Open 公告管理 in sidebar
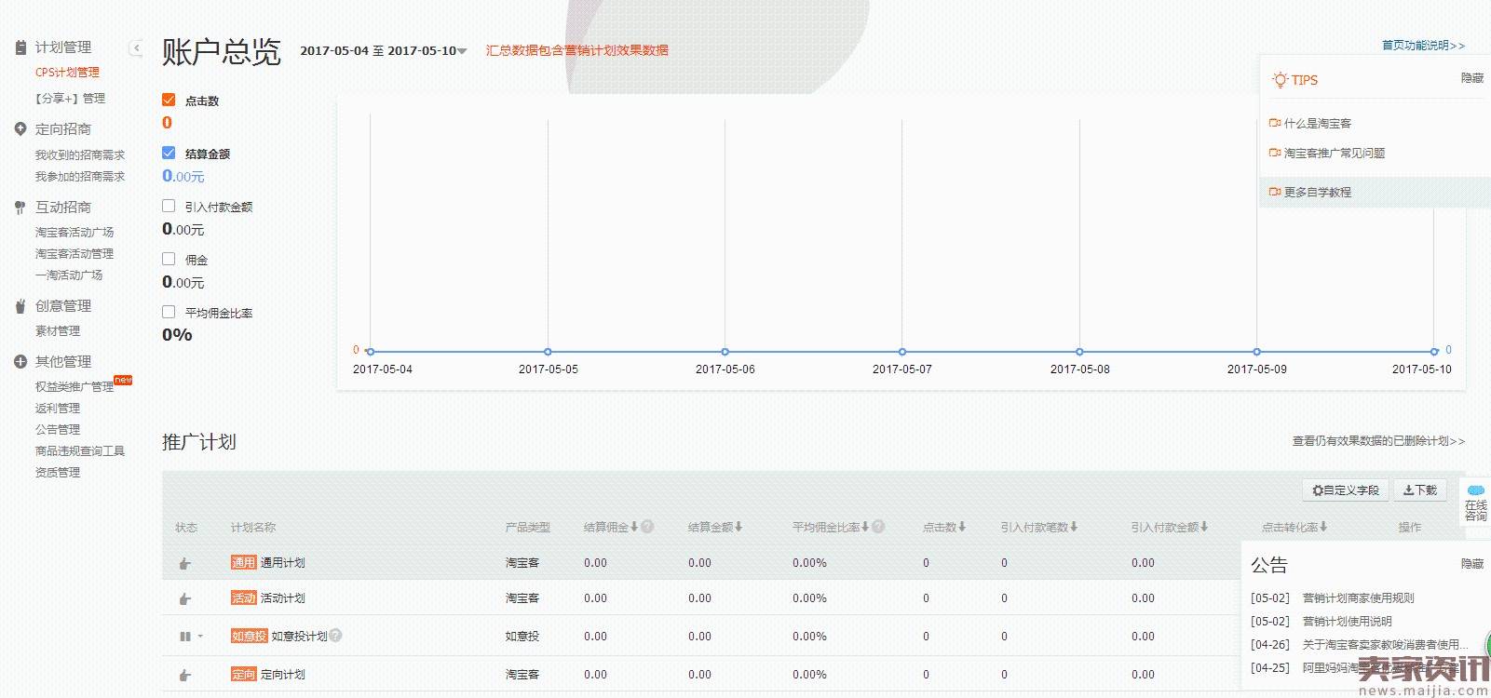 (x=58, y=430)
